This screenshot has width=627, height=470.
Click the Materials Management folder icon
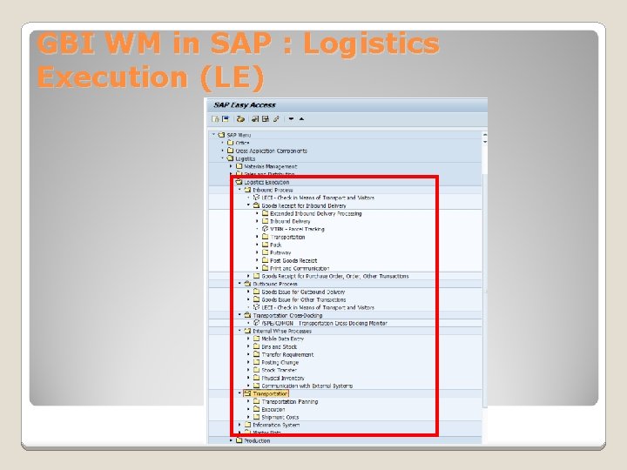[239, 166]
